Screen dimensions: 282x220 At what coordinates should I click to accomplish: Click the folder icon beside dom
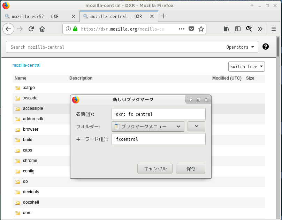click(x=17, y=213)
